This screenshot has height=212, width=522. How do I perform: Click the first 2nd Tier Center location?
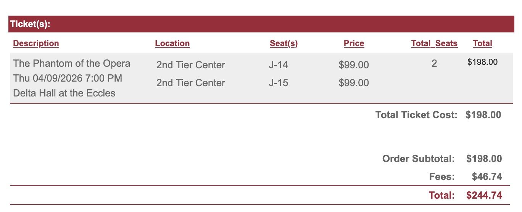click(x=190, y=65)
